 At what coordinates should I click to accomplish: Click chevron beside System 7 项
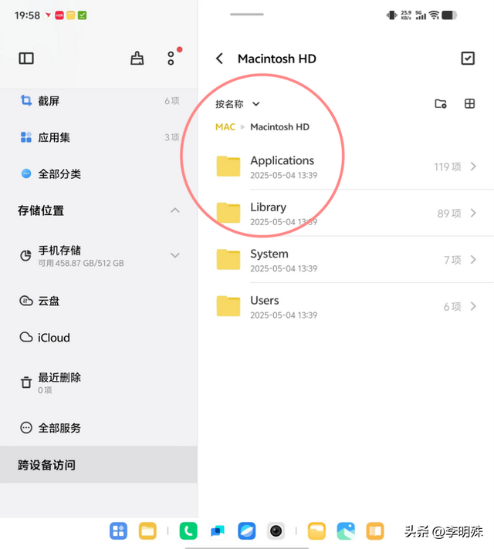[x=473, y=259]
